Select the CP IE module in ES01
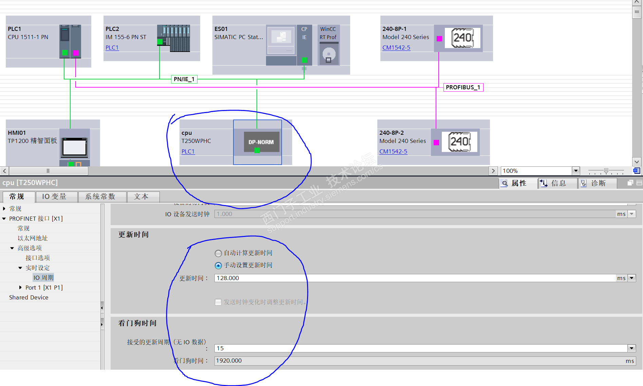The image size is (643, 386). pyautogui.click(x=304, y=45)
